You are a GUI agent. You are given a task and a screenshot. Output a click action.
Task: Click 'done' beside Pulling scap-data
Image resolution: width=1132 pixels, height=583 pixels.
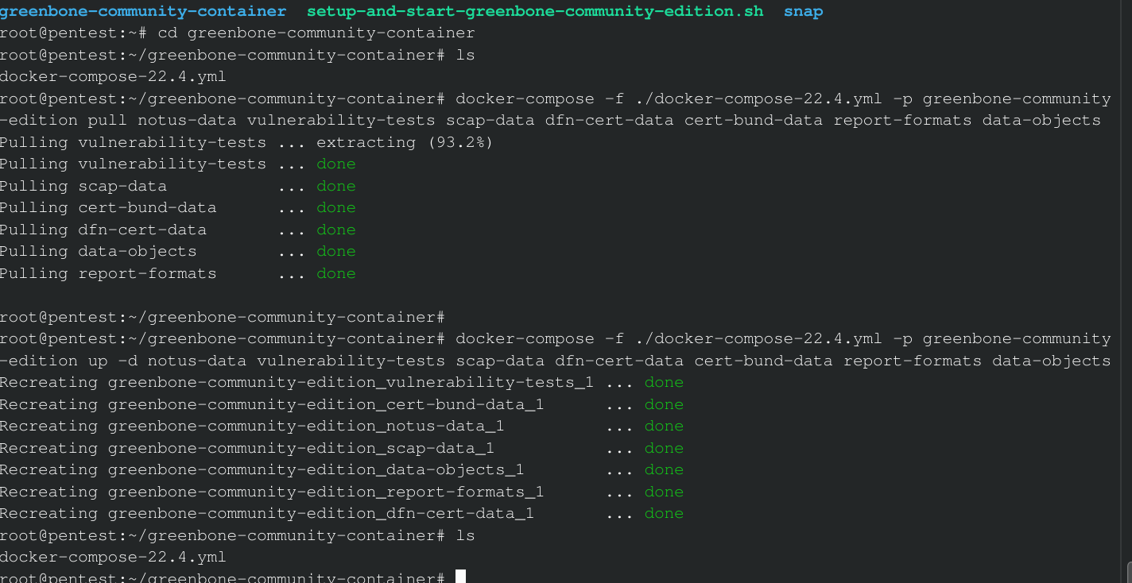pos(335,186)
